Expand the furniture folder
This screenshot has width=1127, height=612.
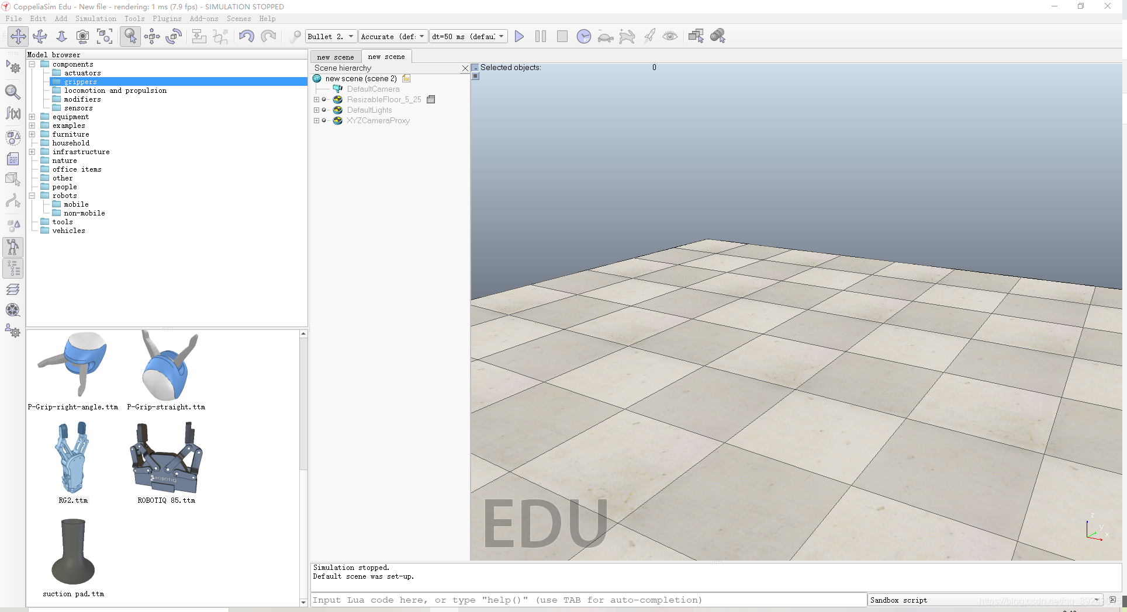32,134
